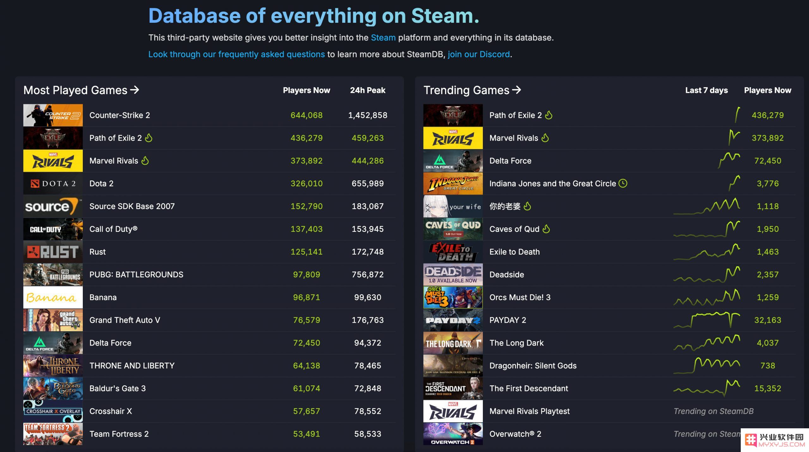
Task: Open The Long Dark thumbnail
Action: 453,343
